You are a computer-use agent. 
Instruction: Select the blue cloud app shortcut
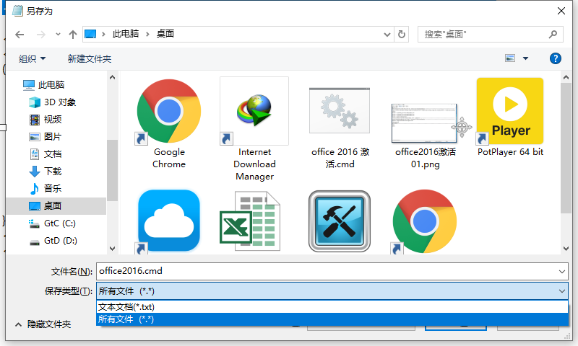169,221
